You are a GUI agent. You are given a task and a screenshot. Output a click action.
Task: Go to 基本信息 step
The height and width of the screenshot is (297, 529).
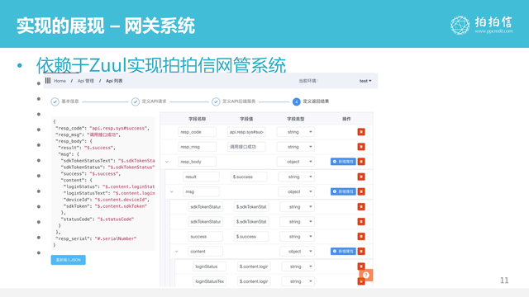(x=69, y=101)
